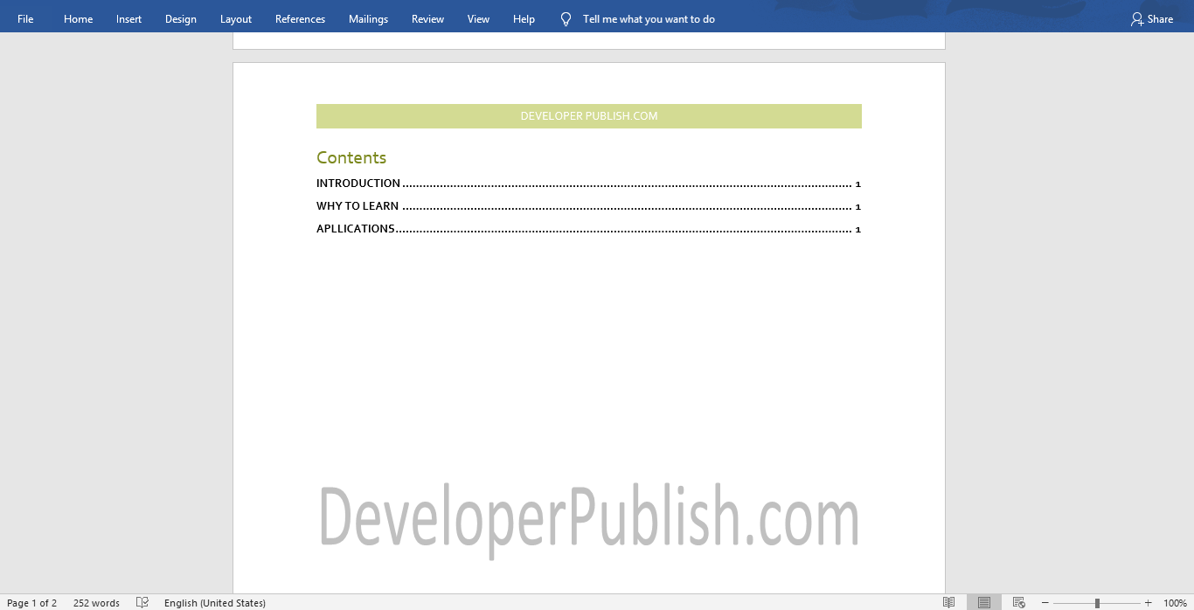
Task: Follow the INTRODUCTION table of contents entry
Action: (358, 184)
